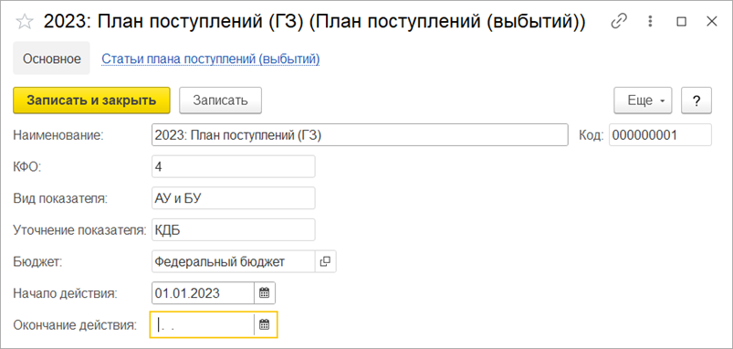Screen dimensions: 733x349
Task: Open the three-dot window menu
Action: click(x=650, y=22)
